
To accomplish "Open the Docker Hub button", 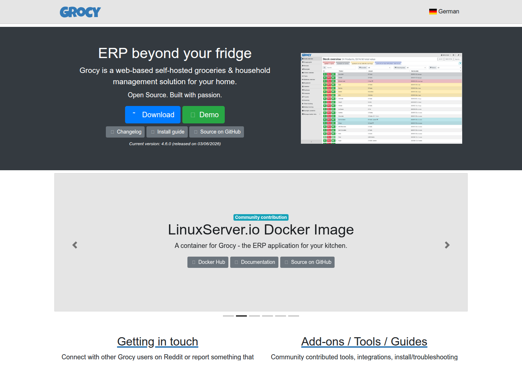I will (x=208, y=262).
